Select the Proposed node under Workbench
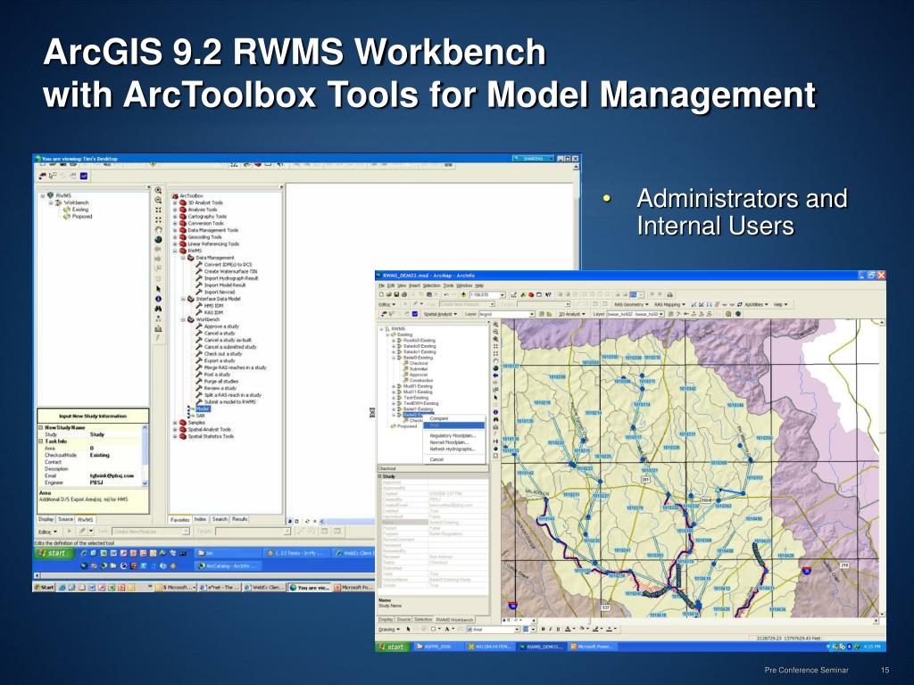This screenshot has width=914, height=685. click(77, 216)
